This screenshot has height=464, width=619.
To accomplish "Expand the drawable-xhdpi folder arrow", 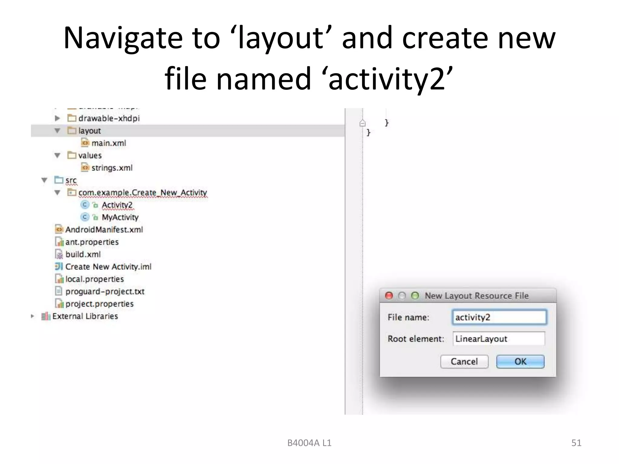I will pyautogui.click(x=57, y=118).
